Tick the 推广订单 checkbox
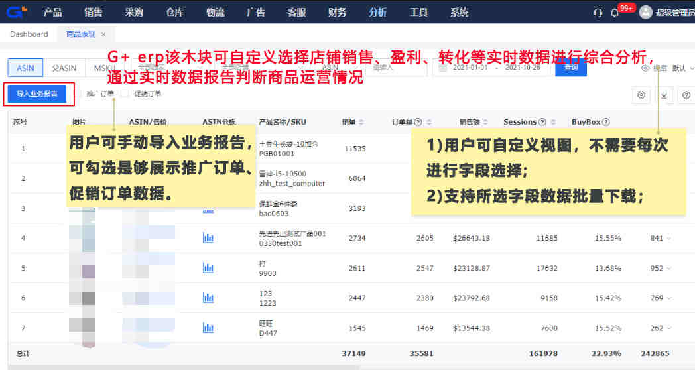Image resolution: width=695 pixels, height=370 pixels. pyautogui.click(x=78, y=93)
